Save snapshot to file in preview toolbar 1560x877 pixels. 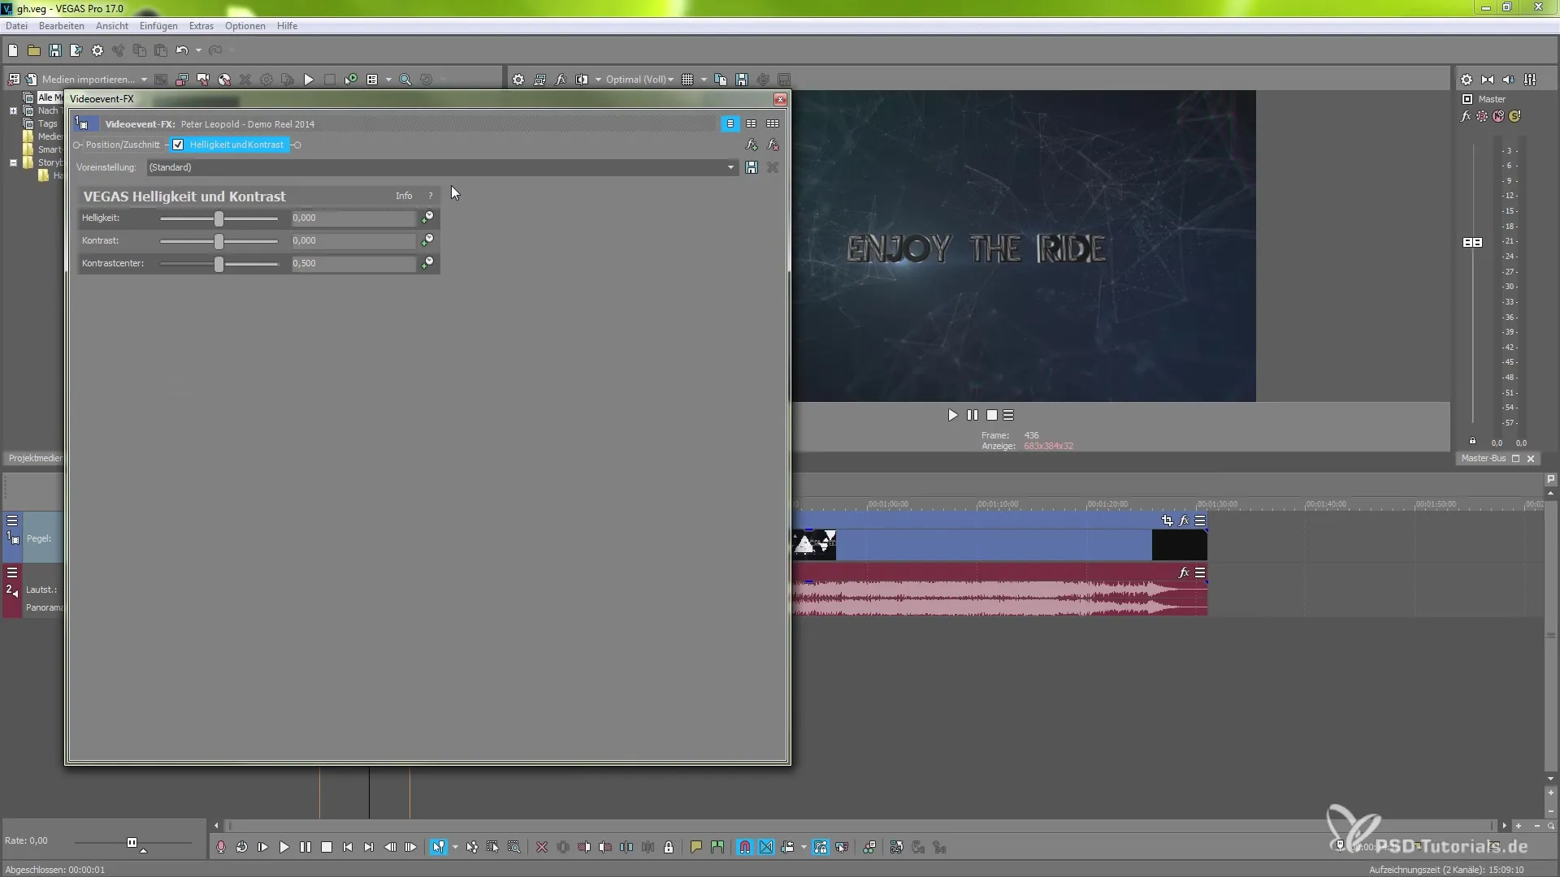point(742,80)
